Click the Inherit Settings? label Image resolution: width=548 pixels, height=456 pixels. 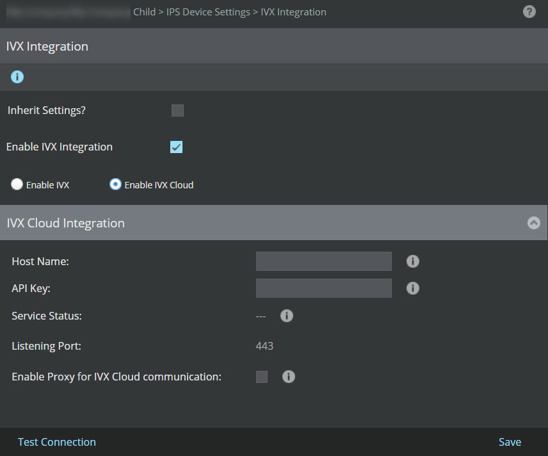click(x=47, y=111)
